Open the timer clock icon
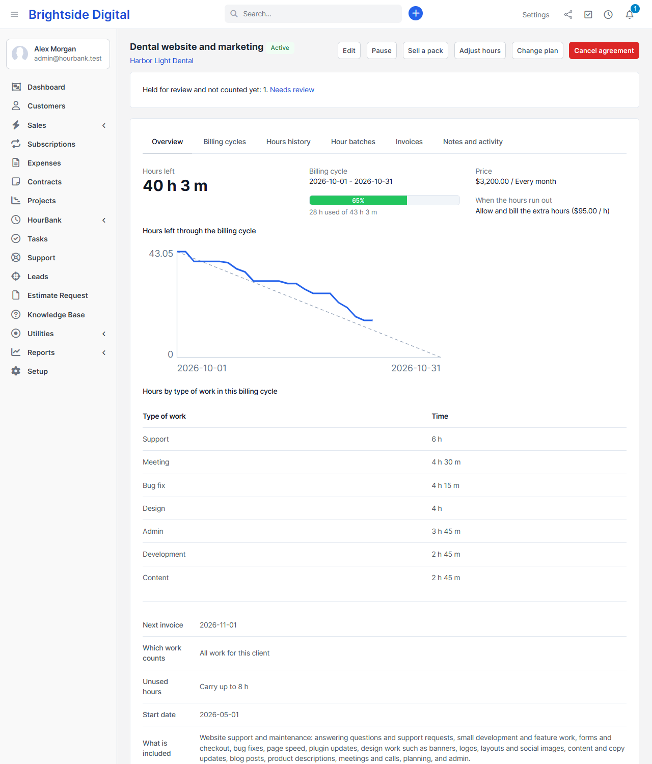Image resolution: width=652 pixels, height=764 pixels. click(608, 15)
